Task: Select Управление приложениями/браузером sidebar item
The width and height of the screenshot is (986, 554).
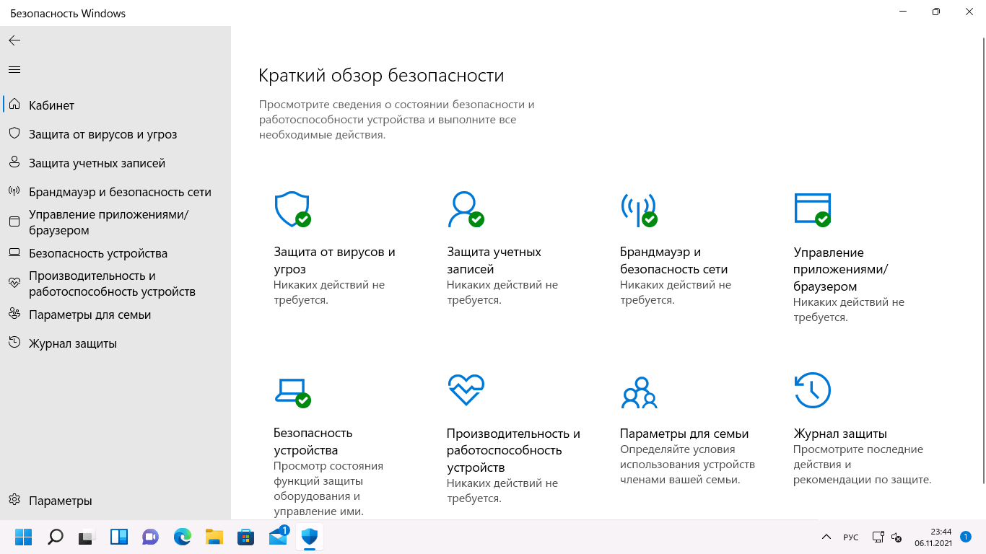Action: coord(115,222)
